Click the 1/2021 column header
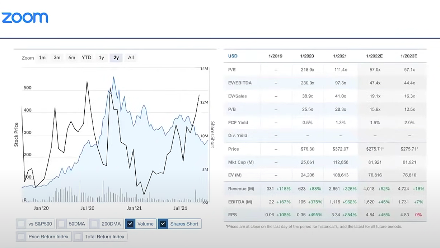 pos(340,56)
